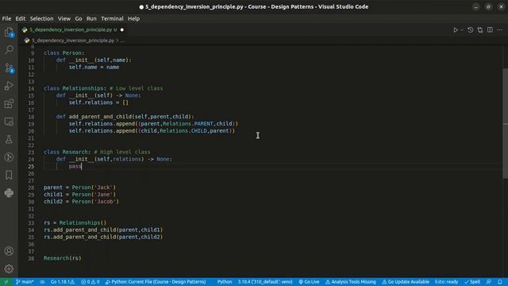Click on 'rs = Relationships()' line
The width and height of the screenshot is (508, 286).
point(75,222)
